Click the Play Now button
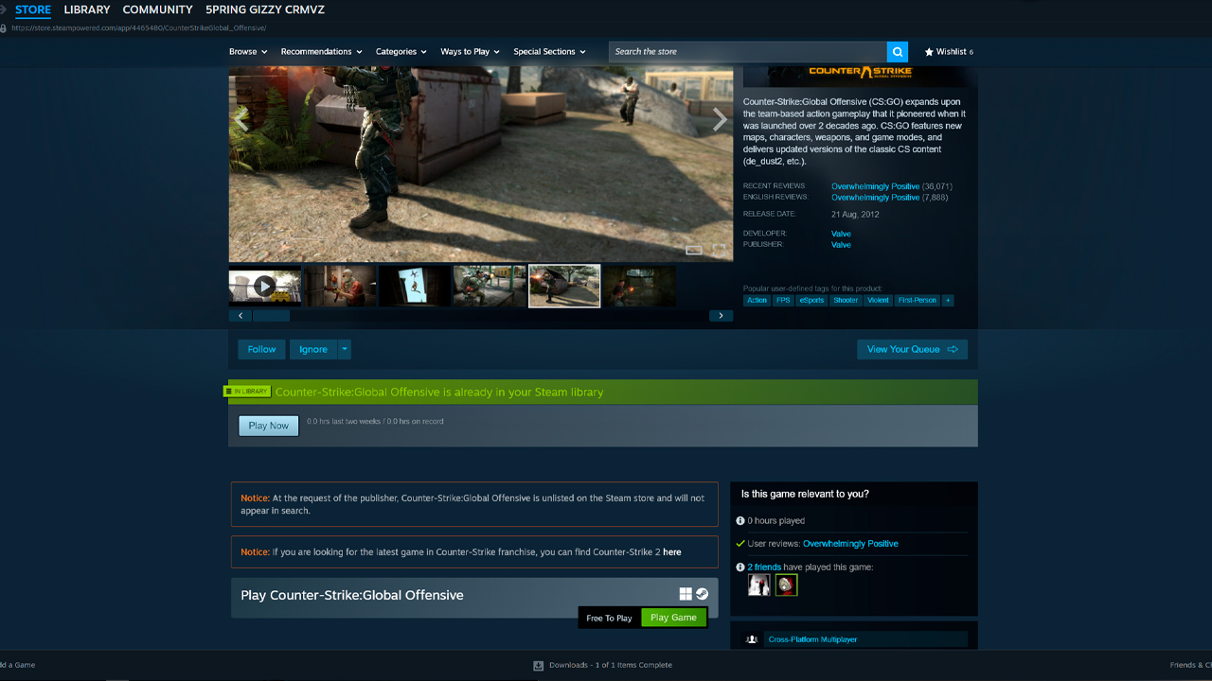 click(268, 426)
